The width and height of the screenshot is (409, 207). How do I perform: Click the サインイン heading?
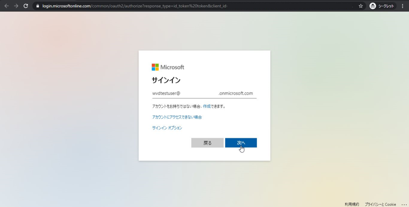(x=166, y=80)
